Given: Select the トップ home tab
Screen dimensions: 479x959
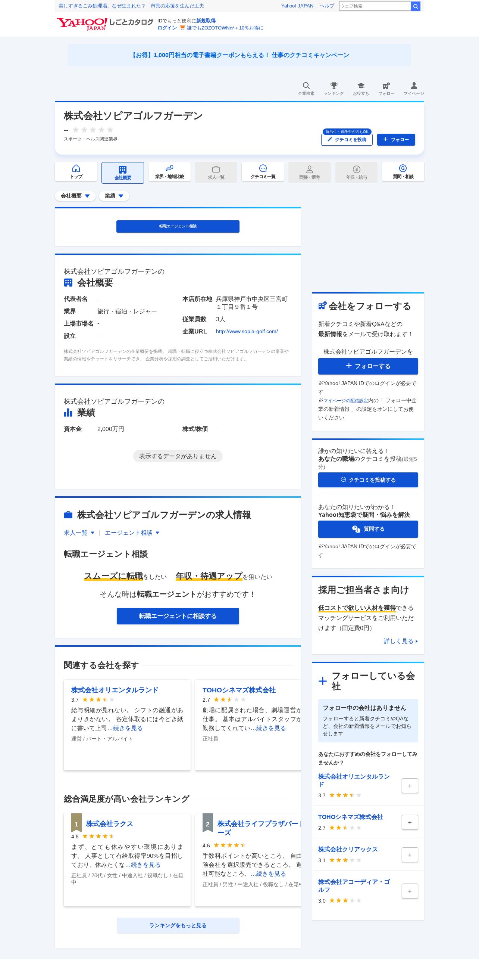Looking at the screenshot, I should 76,172.
